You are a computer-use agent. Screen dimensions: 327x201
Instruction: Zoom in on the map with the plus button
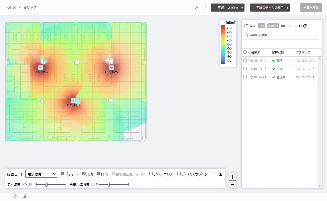[x=233, y=177]
